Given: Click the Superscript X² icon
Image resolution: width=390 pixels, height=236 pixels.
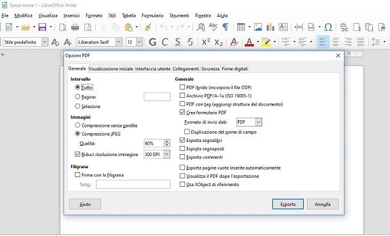Looking at the screenshot, I should (x=206, y=42).
